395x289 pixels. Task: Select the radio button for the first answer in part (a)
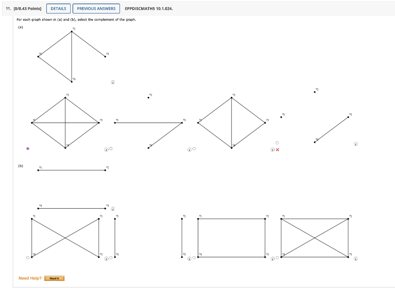point(27,148)
